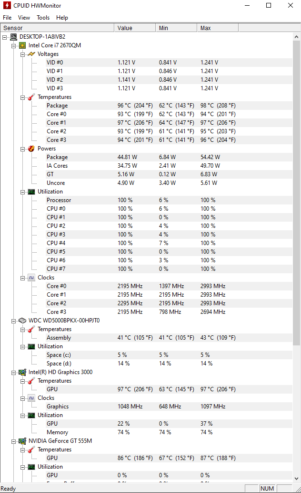Click the Intel HD Graphics 3000 card icon

click(22, 372)
